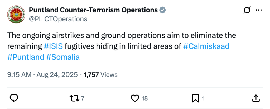Bookmark this post with the bookmark icon
This screenshot has height=109, width=270.
tap(195, 98)
